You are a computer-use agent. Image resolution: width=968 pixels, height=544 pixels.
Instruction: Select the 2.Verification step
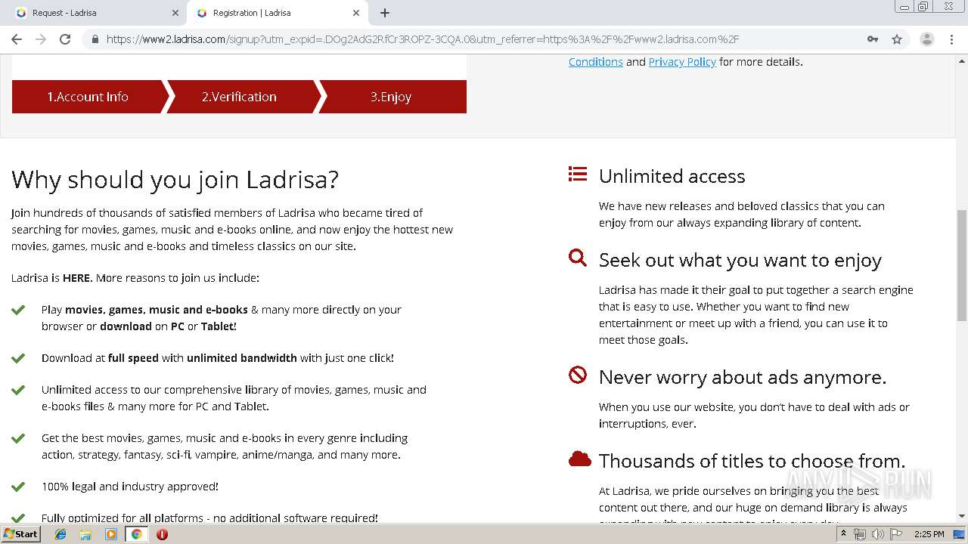(239, 97)
